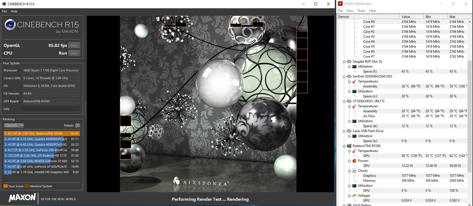Click the SanDisk Temperatures thermometer icon
This screenshot has width=473, height=206.
[x=354, y=81]
